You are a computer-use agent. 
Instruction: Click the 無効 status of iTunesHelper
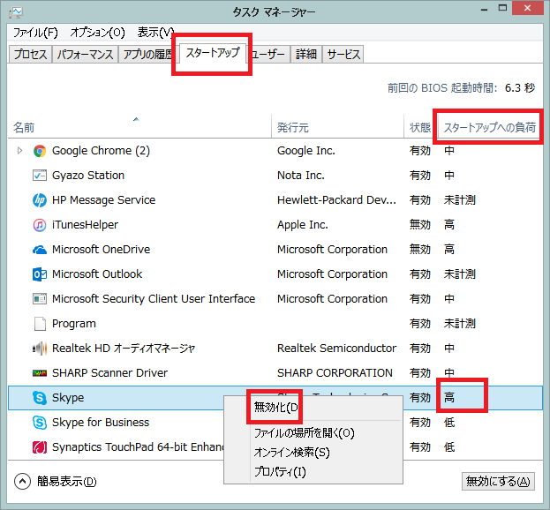[420, 225]
